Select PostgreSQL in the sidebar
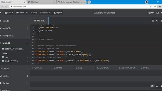This screenshot has height=91, width=162. click(8, 36)
